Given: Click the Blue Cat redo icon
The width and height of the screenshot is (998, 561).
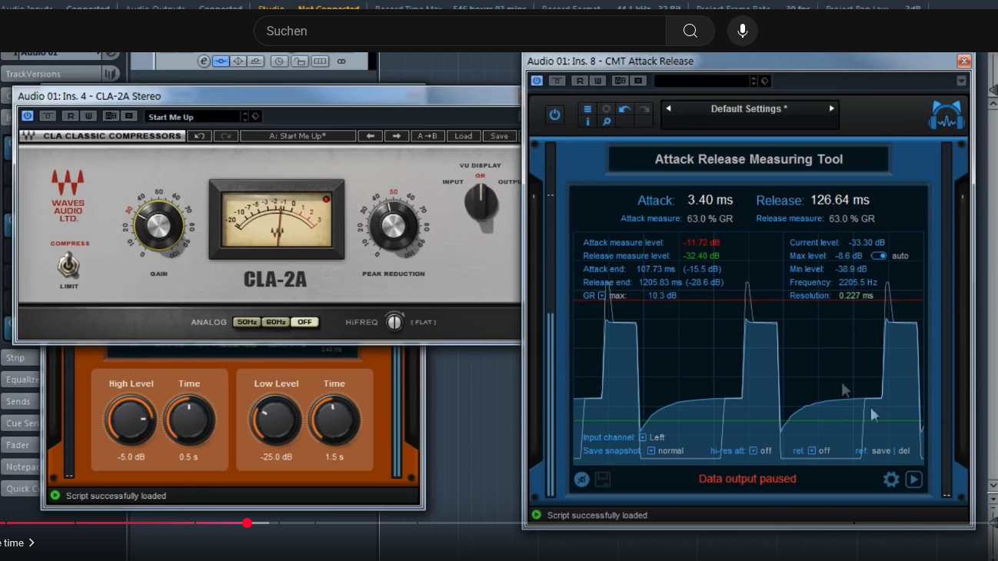Looking at the screenshot, I should pyautogui.click(x=644, y=109).
